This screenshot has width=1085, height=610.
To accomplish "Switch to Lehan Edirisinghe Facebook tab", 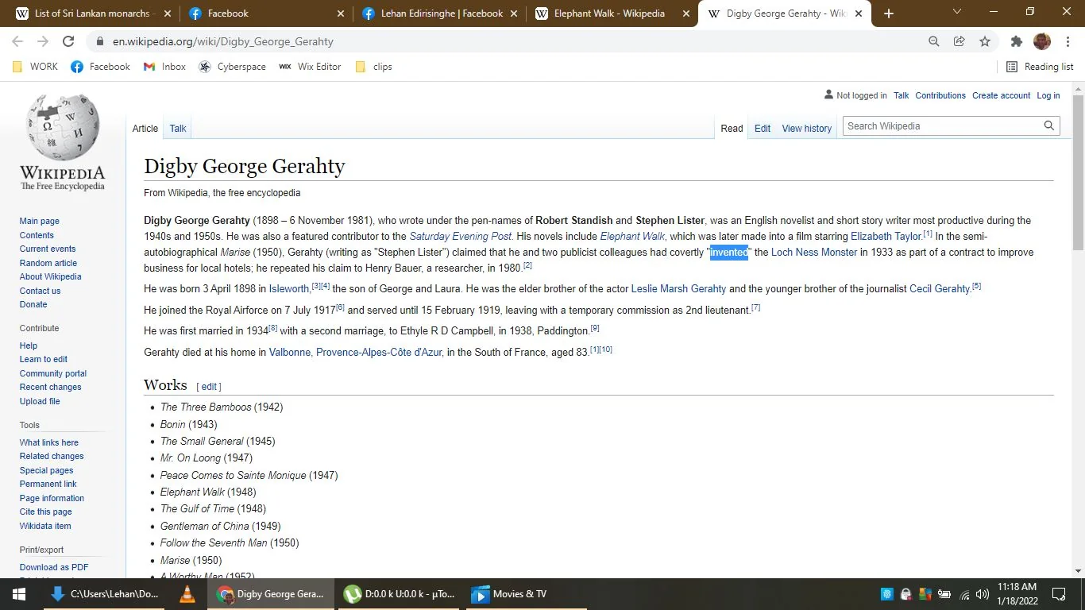I will coord(438,14).
